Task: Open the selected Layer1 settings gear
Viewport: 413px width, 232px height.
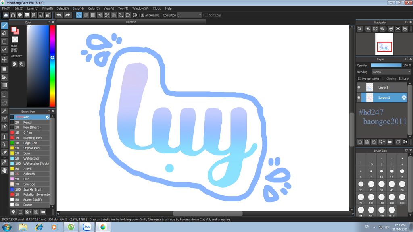Action: pos(403,97)
